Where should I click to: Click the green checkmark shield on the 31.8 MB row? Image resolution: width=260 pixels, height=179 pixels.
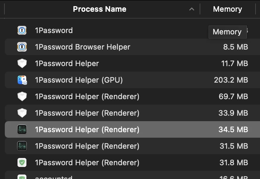coord(22,162)
